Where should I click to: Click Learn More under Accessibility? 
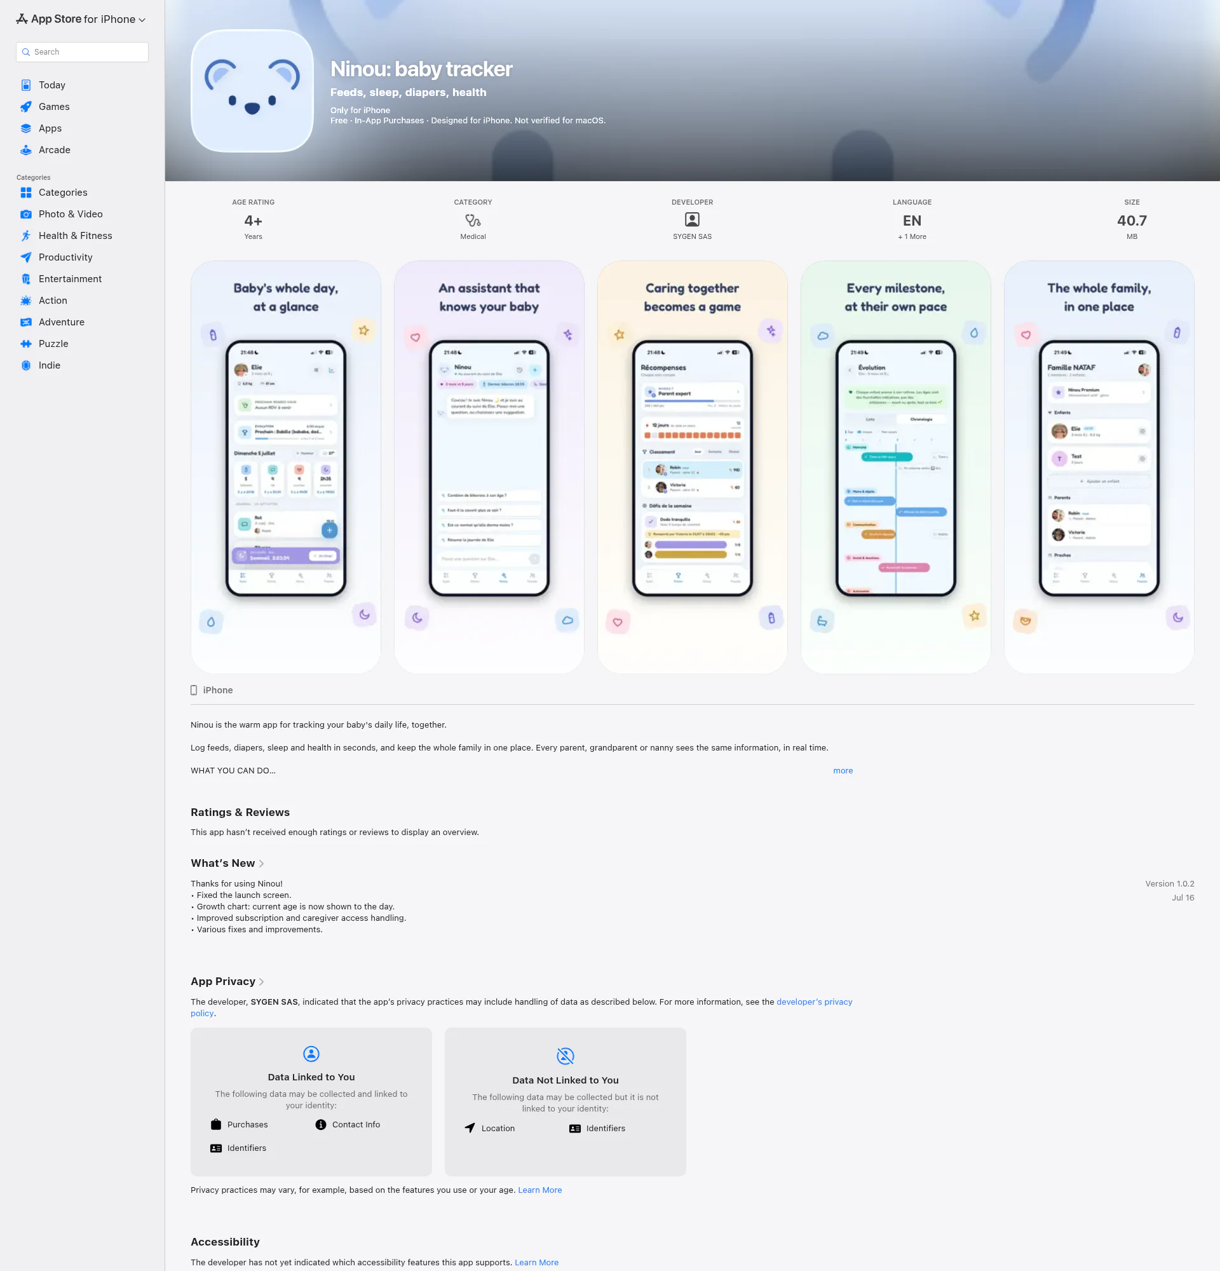point(537,1263)
